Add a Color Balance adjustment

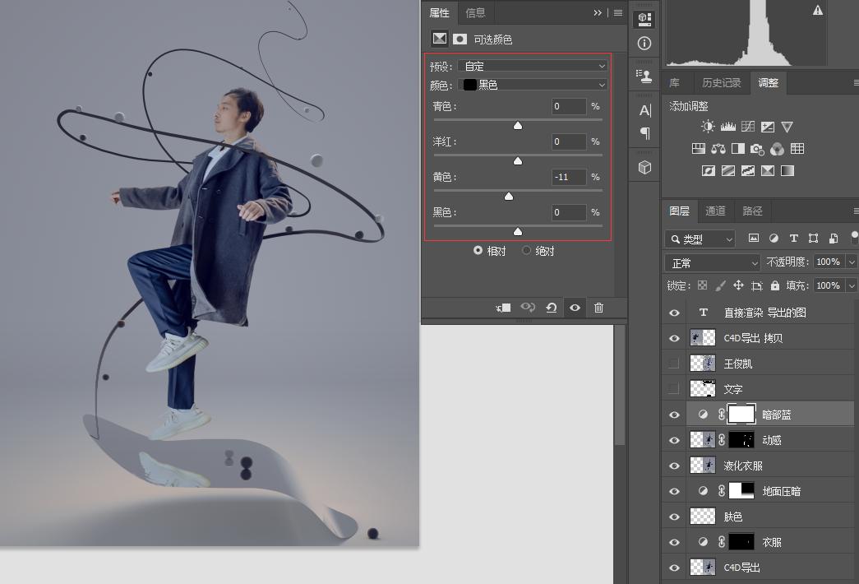(718, 149)
